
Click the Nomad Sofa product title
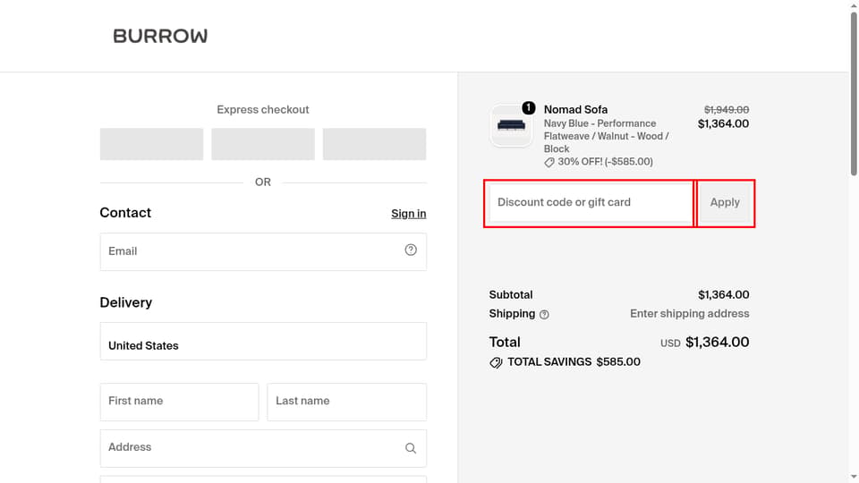point(575,109)
